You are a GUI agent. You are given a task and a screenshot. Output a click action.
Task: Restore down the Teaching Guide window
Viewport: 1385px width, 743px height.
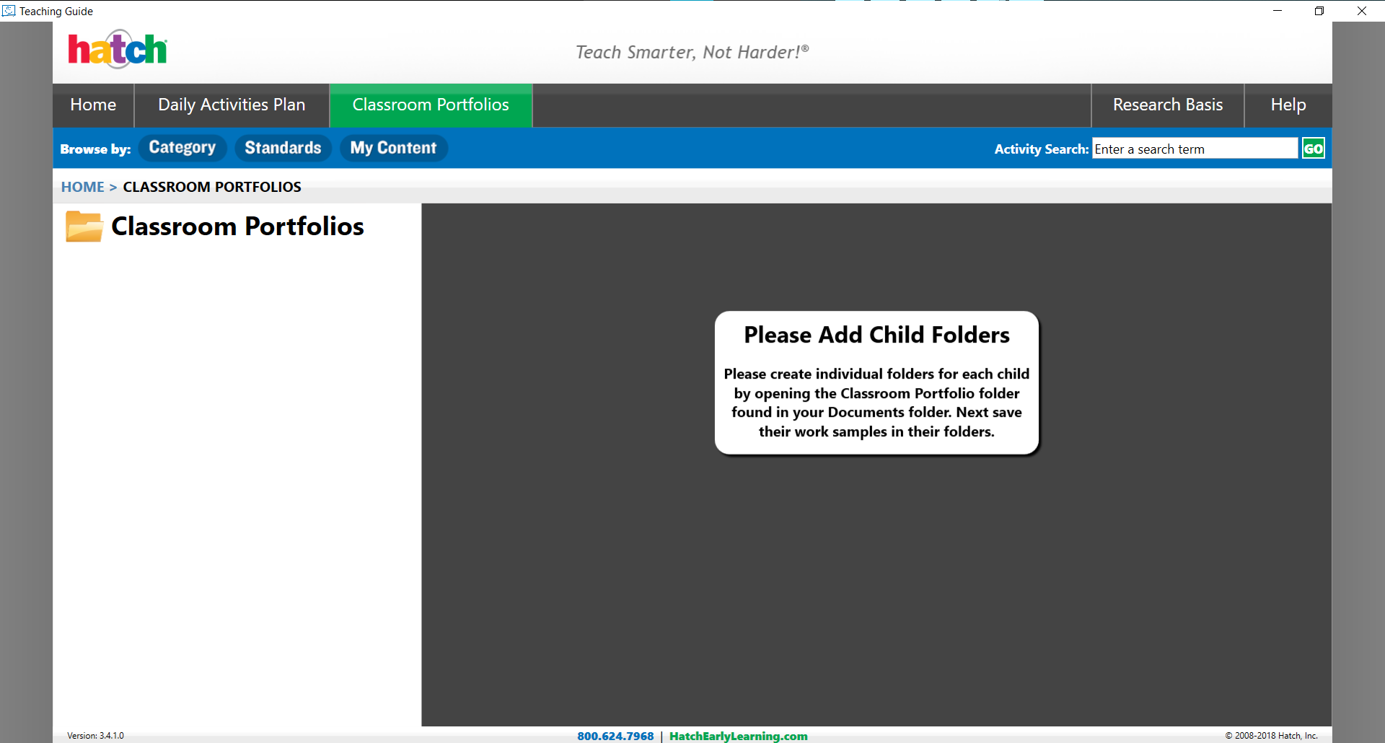pos(1319,11)
